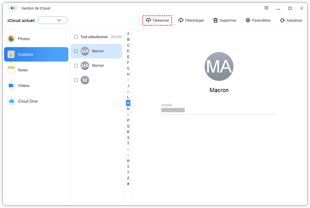
Task: Jump to the # index entry
Action: 128,184
